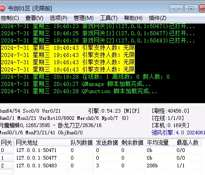The height and width of the screenshot is (175, 205).
Task: Click the [在线:1/1/0] status text
Action: (168, 118)
